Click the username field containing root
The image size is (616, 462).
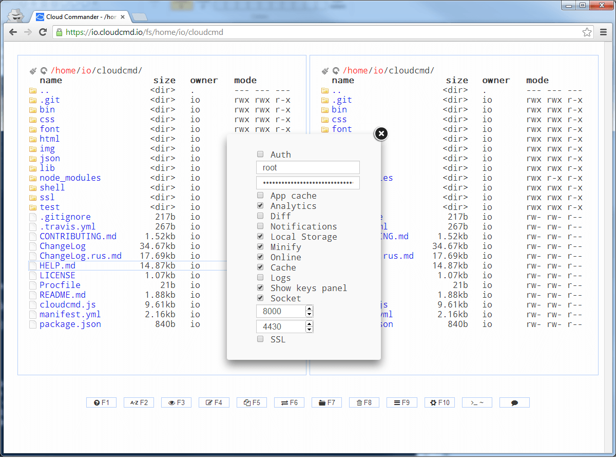tap(307, 167)
